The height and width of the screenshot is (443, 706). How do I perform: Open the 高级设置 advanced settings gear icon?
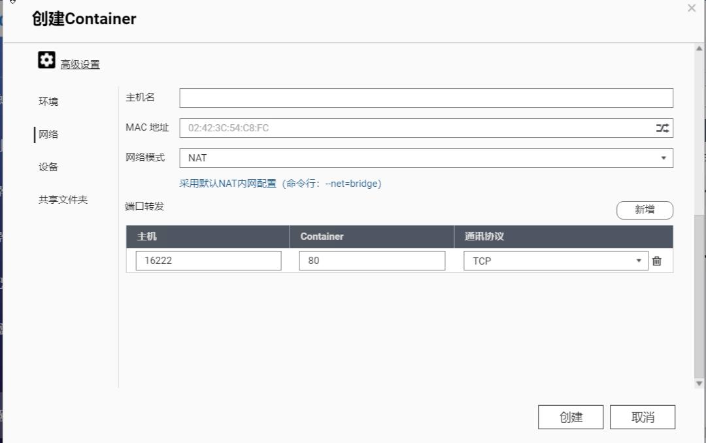pos(46,59)
